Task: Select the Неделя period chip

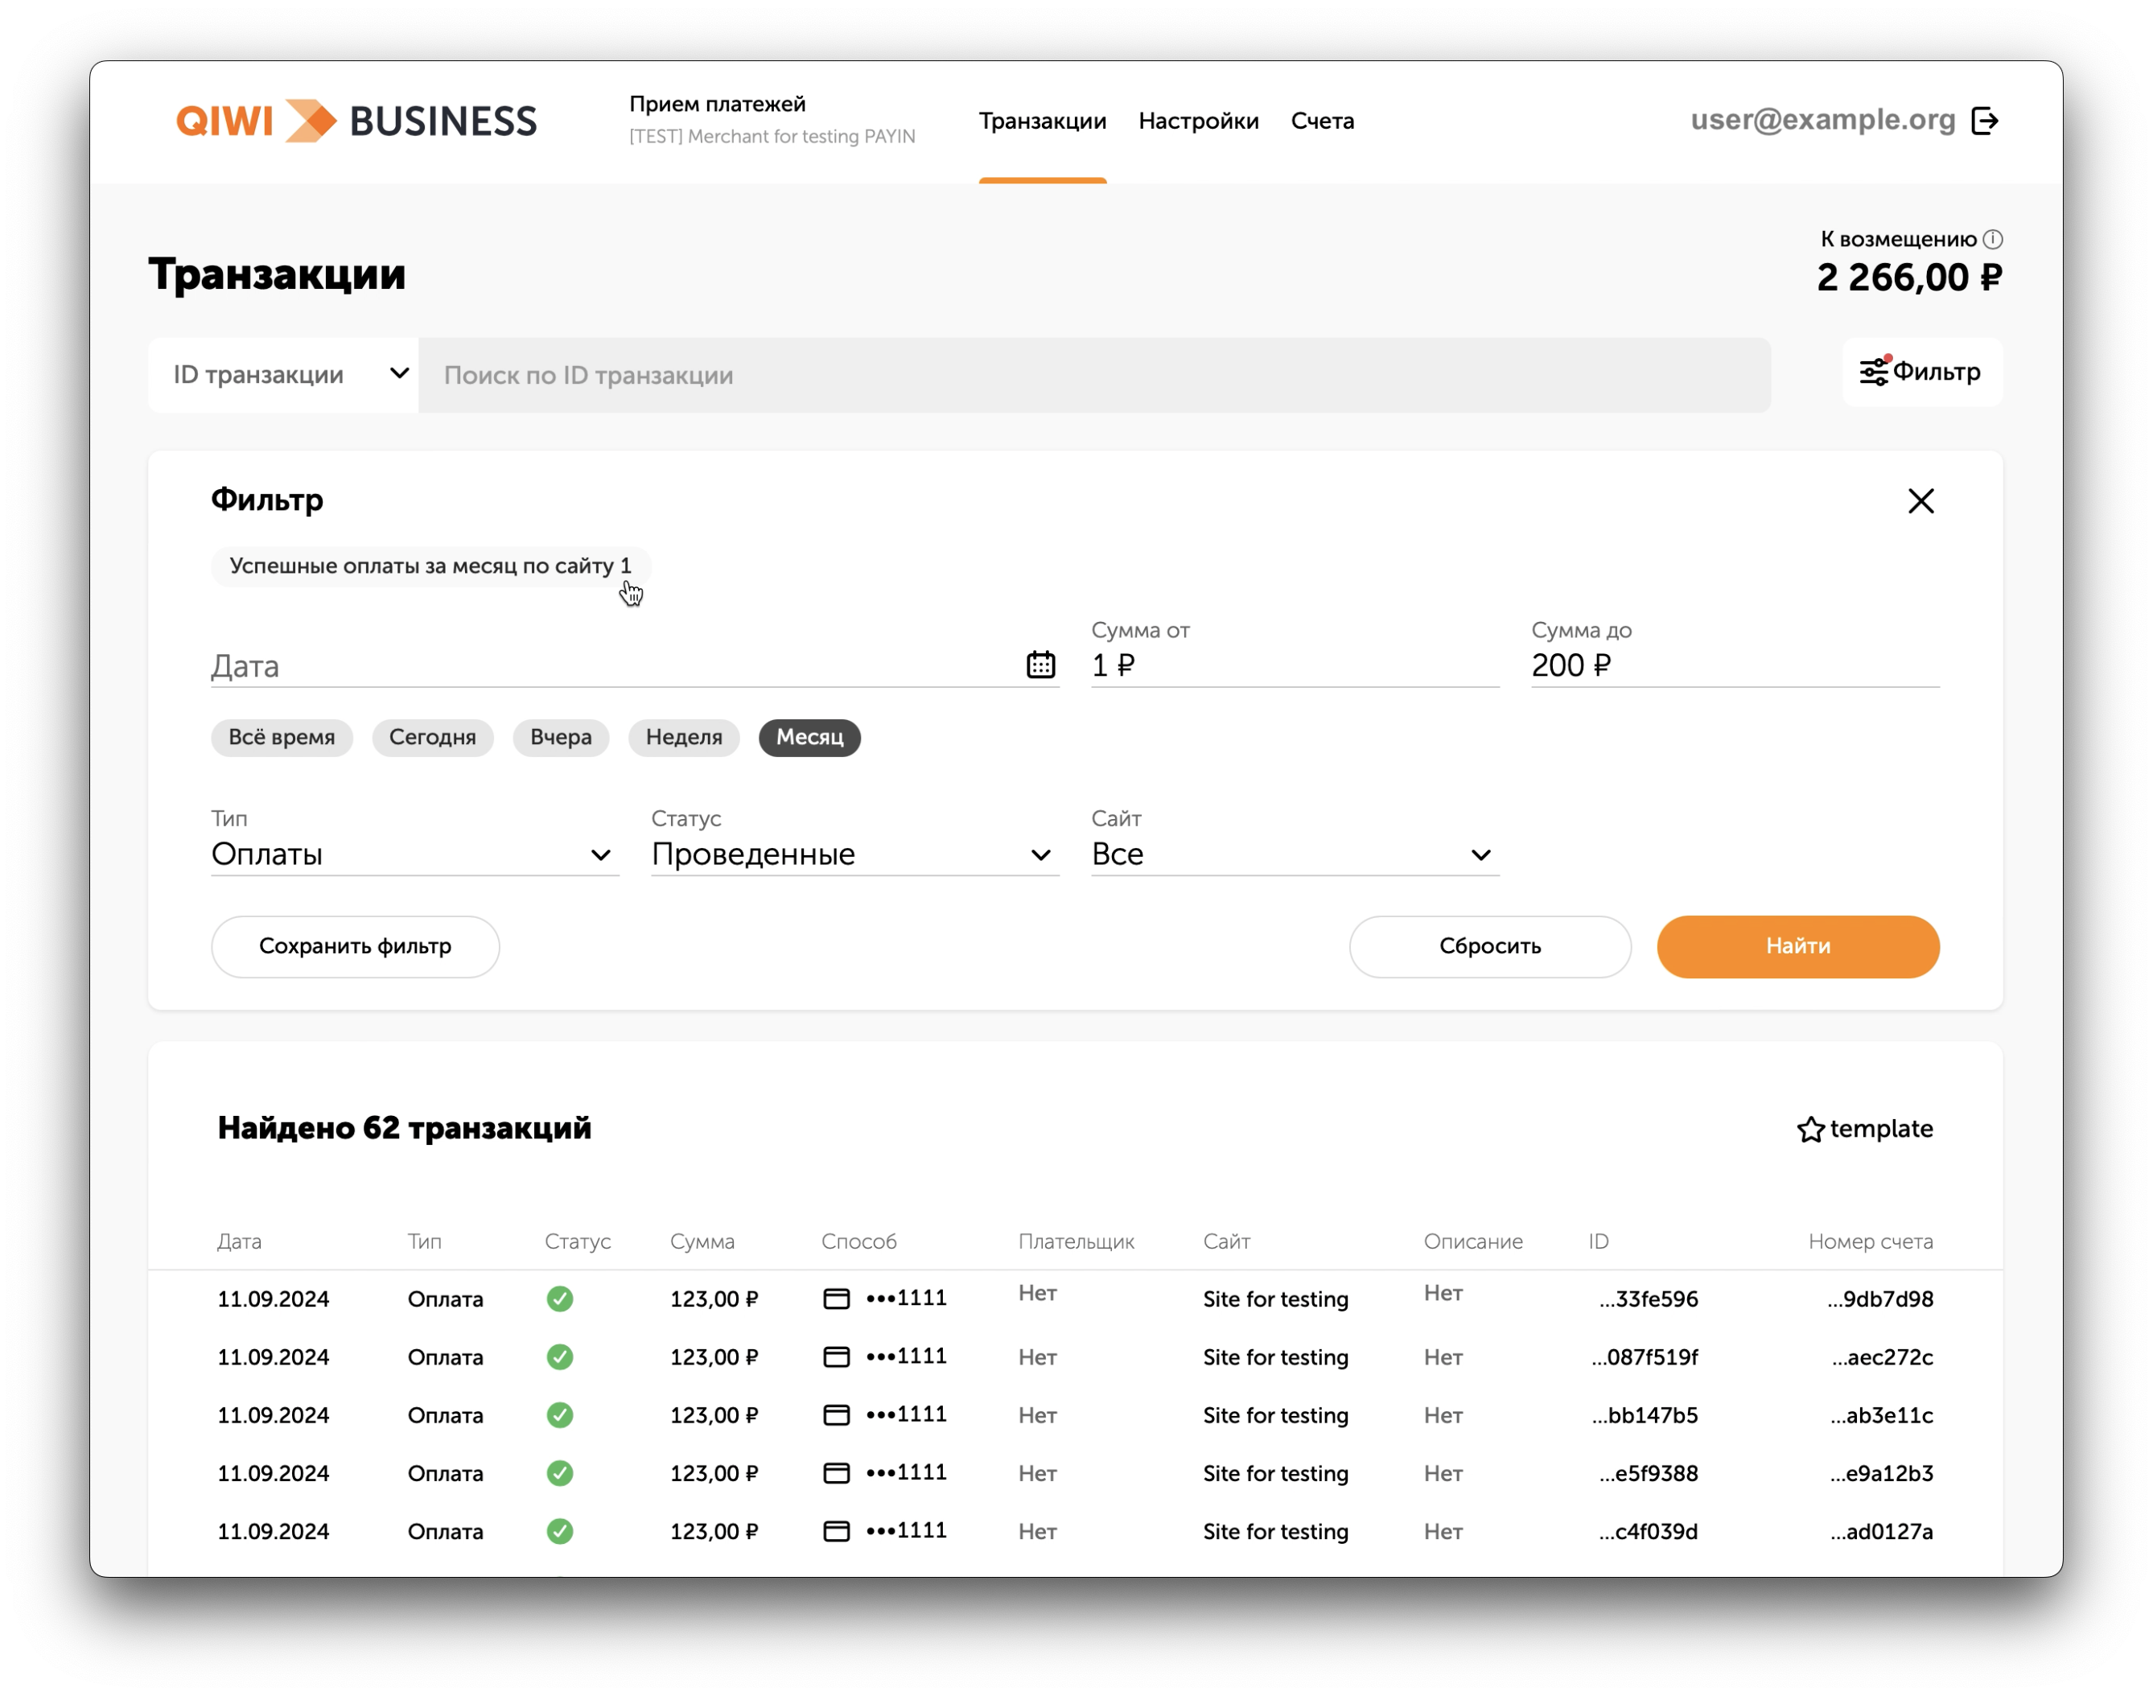Action: pyautogui.click(x=683, y=738)
